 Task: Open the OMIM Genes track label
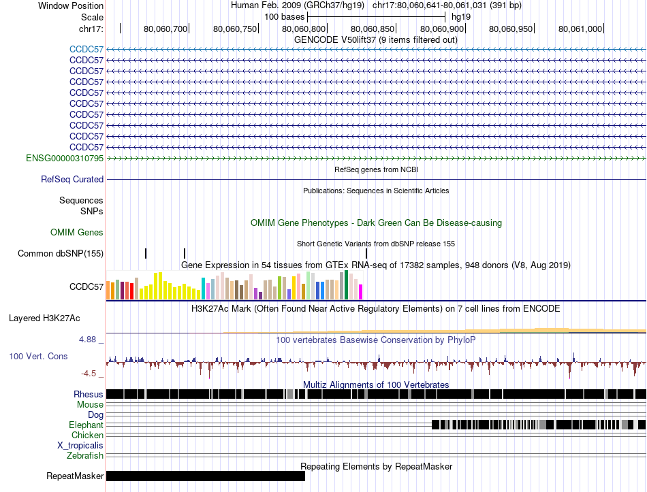[77, 233]
